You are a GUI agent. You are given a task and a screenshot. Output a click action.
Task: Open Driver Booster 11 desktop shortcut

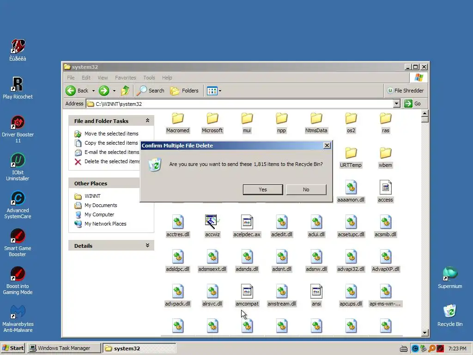pos(18,129)
